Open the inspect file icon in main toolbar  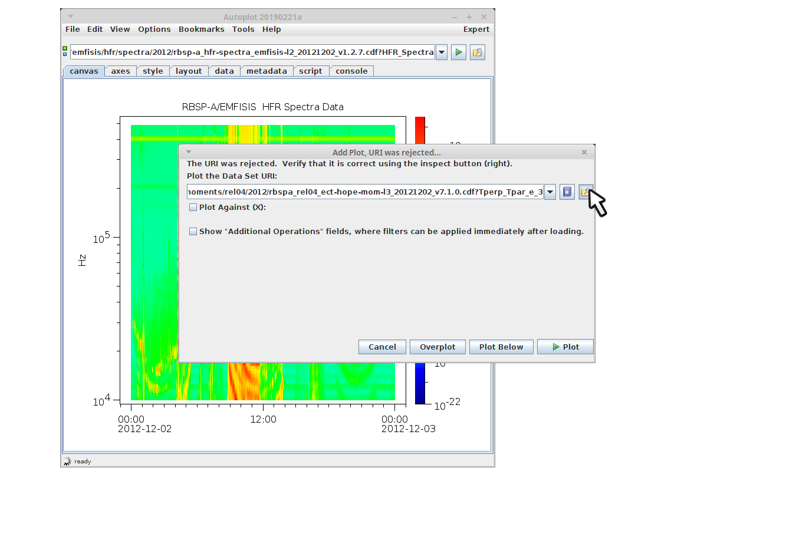[x=477, y=52]
